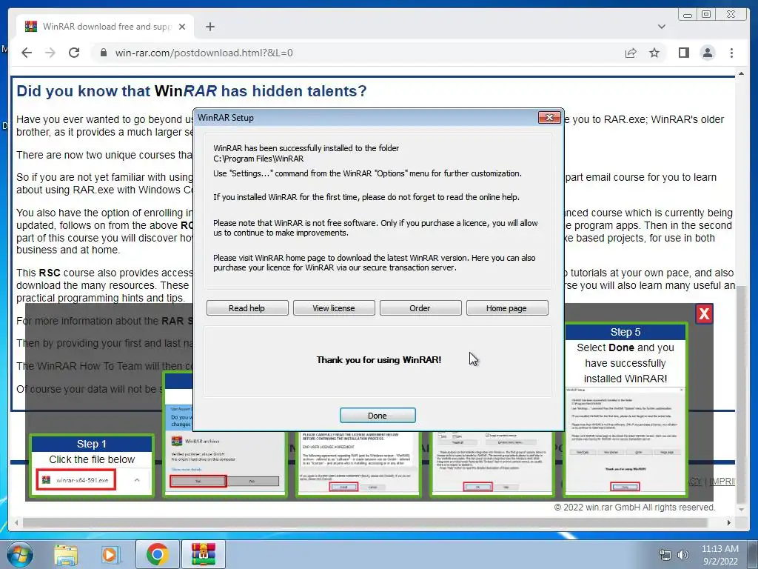The height and width of the screenshot is (569, 758).
Task: Click 'Thank you for using WinRAR!' text
Action: pos(378,360)
